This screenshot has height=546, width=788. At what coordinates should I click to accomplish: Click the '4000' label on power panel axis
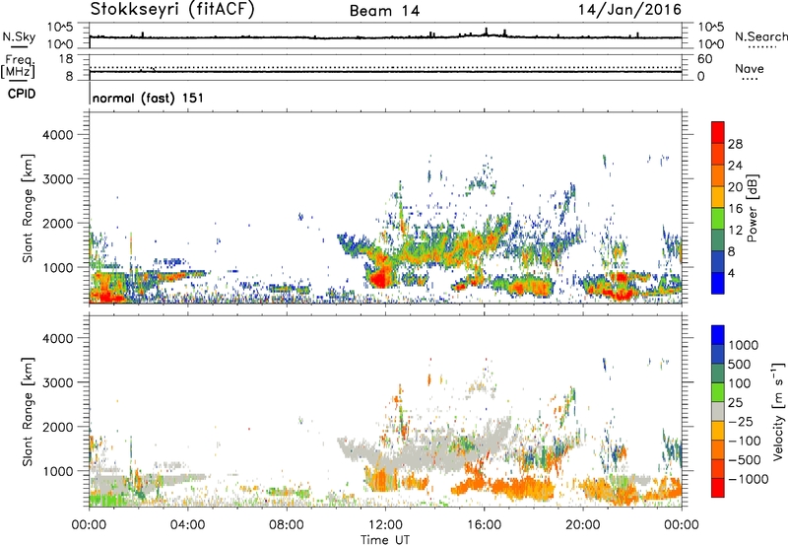tap(58, 135)
